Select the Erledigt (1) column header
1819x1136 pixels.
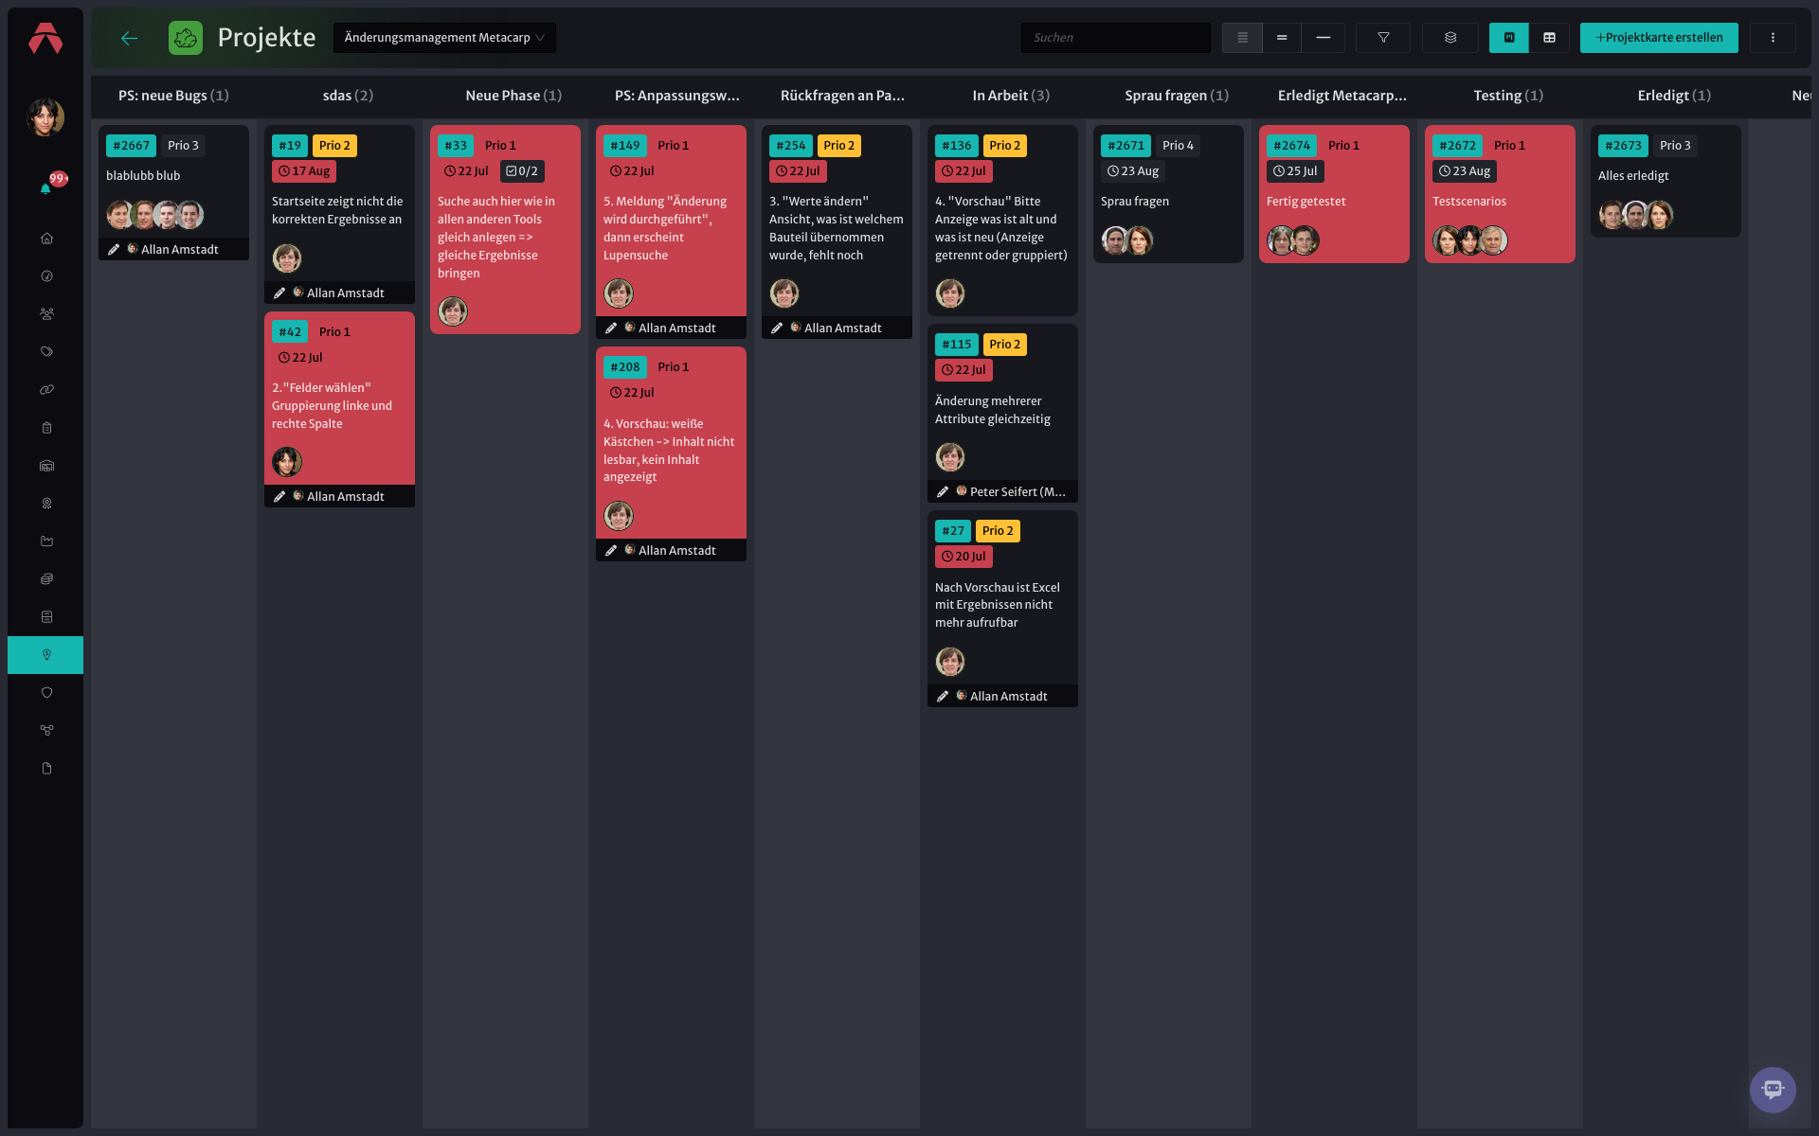1674,96
